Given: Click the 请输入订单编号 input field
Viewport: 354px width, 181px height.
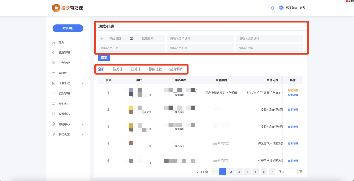Looking at the screenshot, I should (200, 38).
